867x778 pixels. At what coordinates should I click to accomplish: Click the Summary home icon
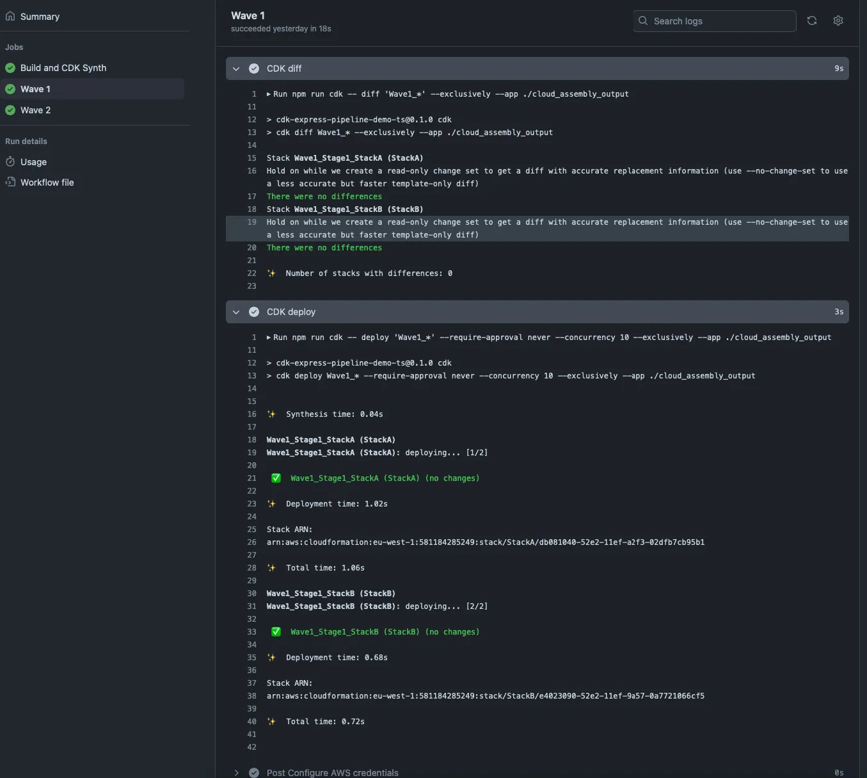click(x=10, y=16)
